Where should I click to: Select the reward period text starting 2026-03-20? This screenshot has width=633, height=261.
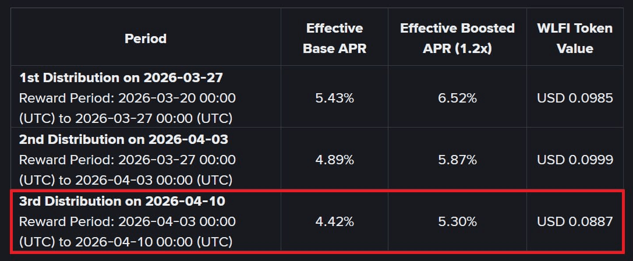[127, 108]
